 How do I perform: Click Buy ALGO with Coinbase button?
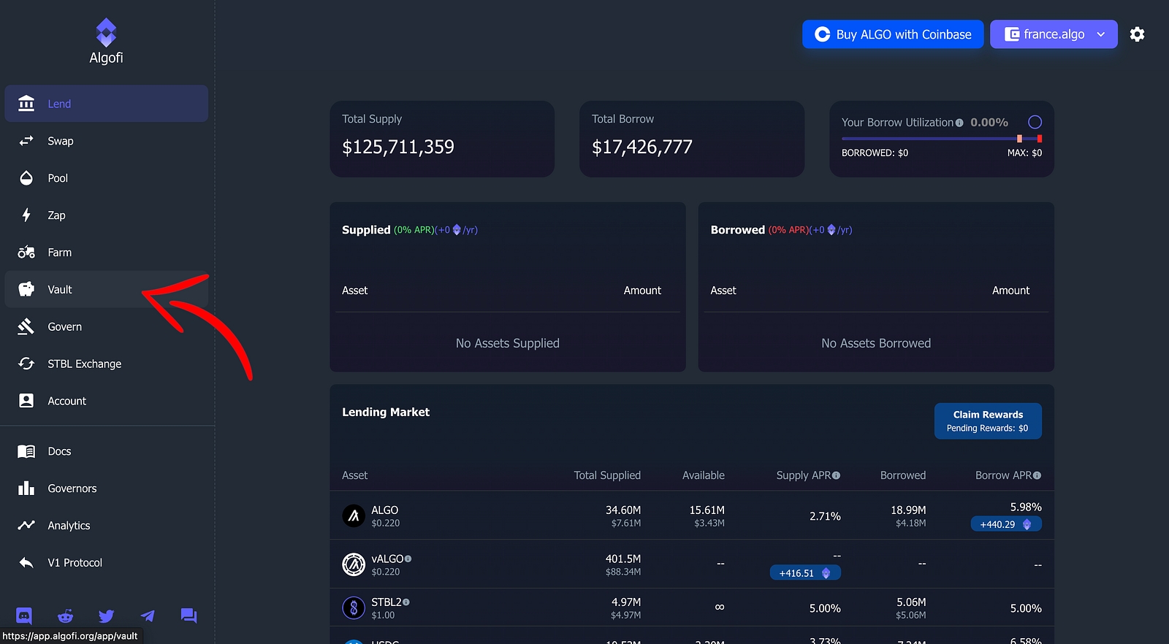click(x=892, y=34)
